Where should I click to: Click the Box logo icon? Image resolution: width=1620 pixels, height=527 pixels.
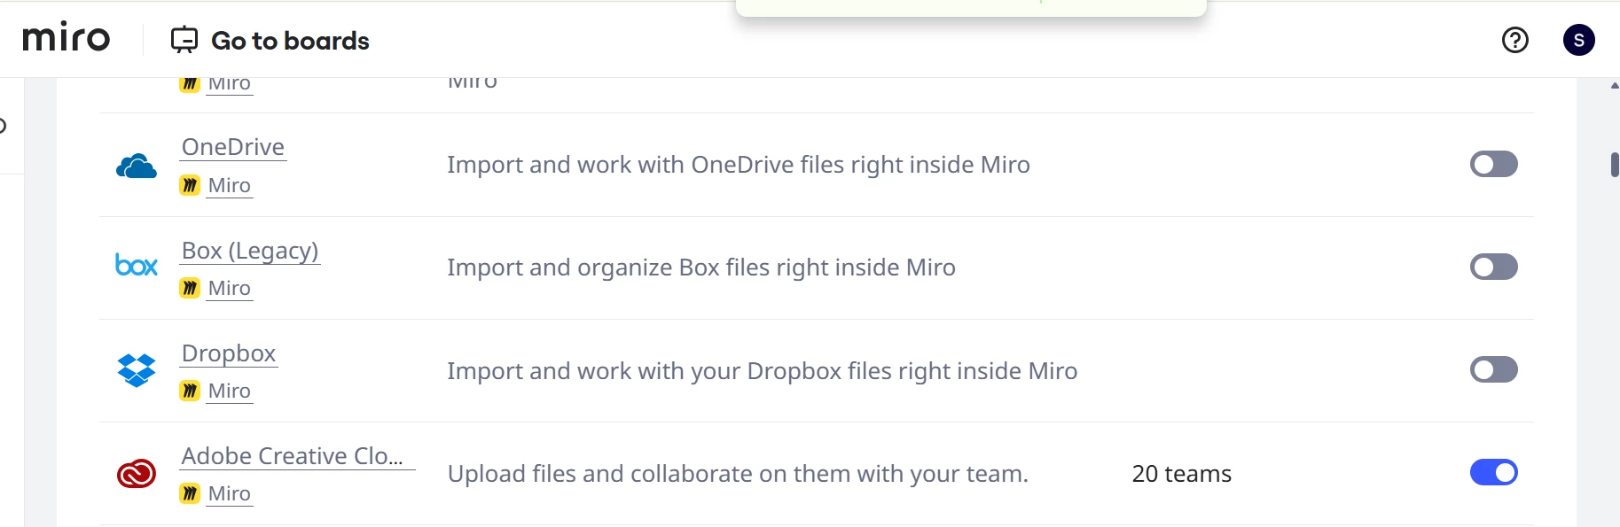coord(137,266)
